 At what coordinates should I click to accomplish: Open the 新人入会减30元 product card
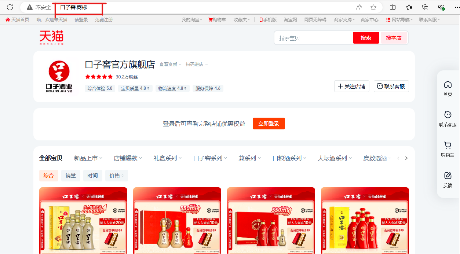point(365,221)
